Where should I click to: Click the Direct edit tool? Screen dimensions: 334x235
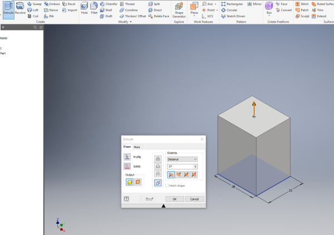(155, 10)
